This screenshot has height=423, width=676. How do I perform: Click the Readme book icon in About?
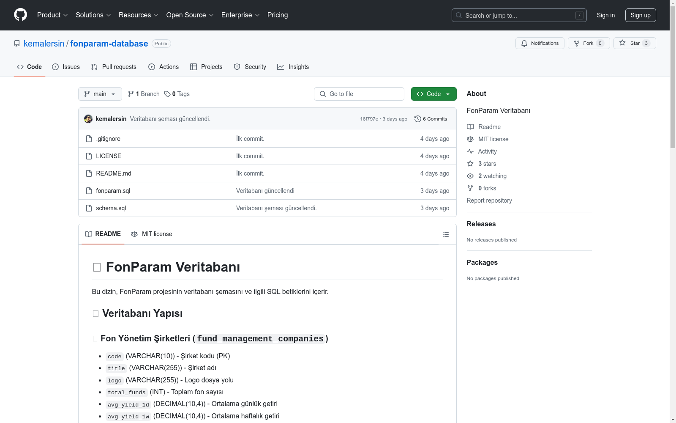470,127
